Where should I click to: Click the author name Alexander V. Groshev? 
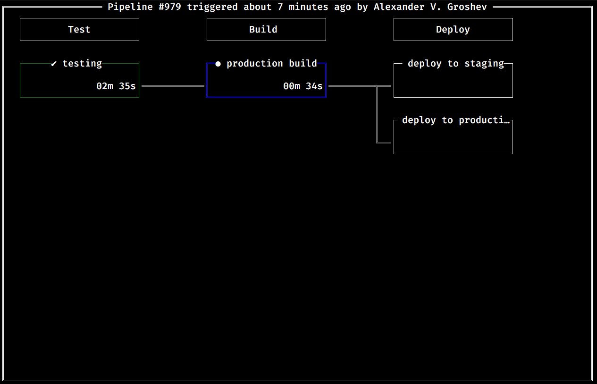pyautogui.click(x=430, y=7)
